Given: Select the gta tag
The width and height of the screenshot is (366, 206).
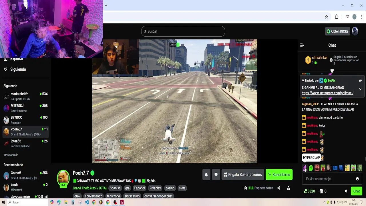Looking at the screenshot, I should 127,188.
